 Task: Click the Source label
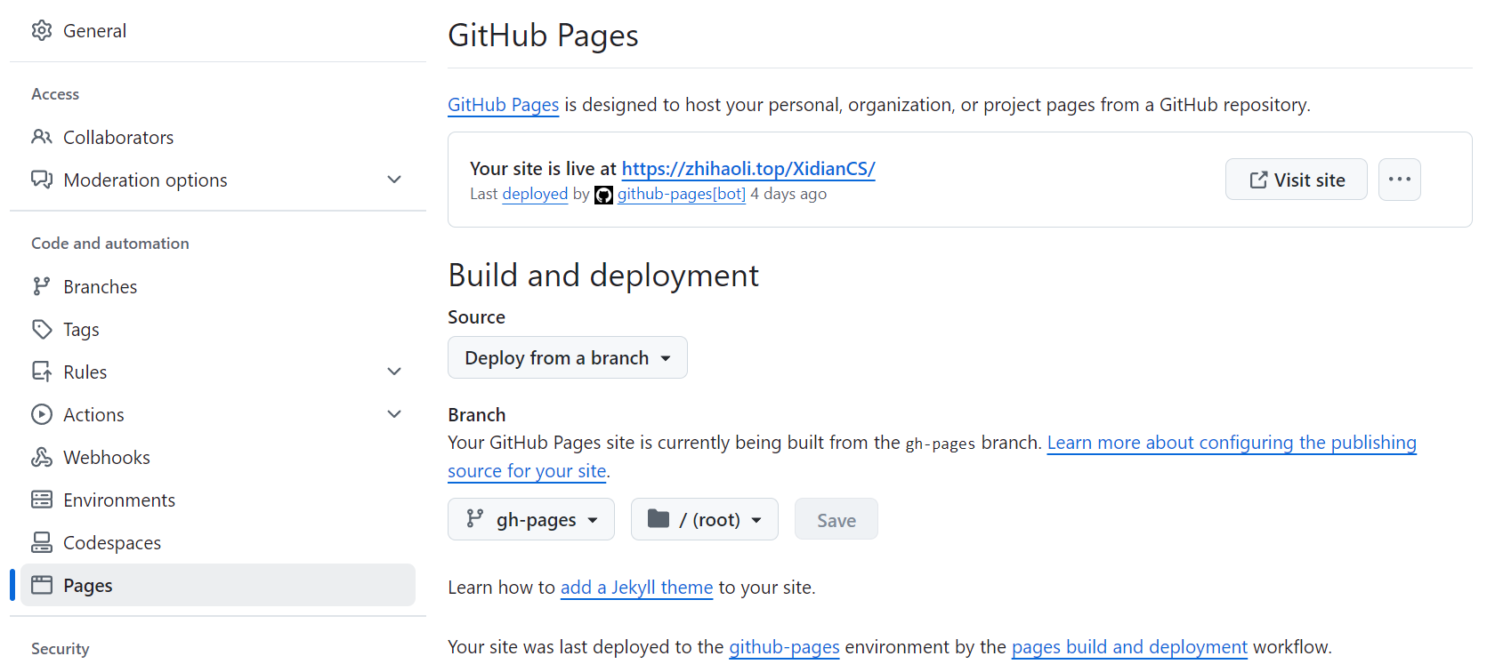point(476,317)
